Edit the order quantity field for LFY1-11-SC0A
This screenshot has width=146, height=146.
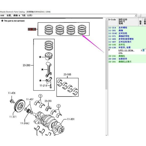click(144, 50)
